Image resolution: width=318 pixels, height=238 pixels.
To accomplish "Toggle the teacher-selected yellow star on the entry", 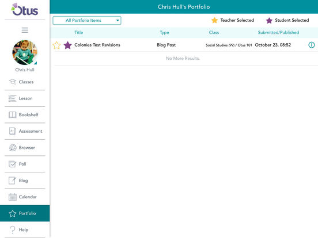I will [56, 45].
